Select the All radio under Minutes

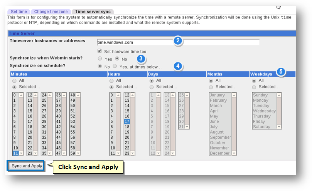tap(15, 81)
